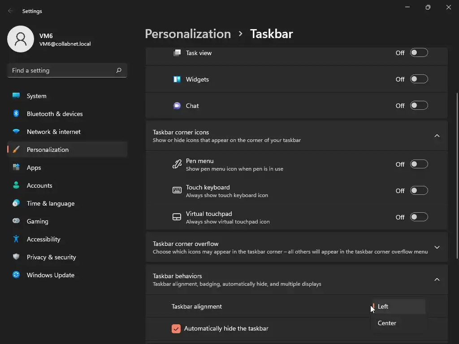Toggle the Chat switch on
Image resolution: width=459 pixels, height=344 pixels.
coord(419,106)
